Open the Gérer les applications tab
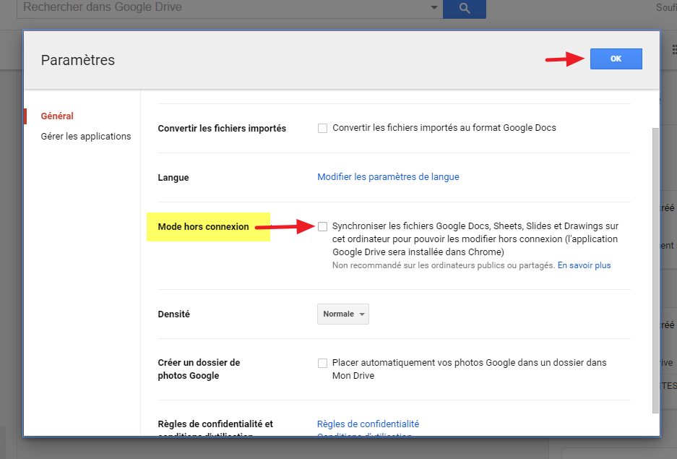677x459 pixels. (86, 137)
